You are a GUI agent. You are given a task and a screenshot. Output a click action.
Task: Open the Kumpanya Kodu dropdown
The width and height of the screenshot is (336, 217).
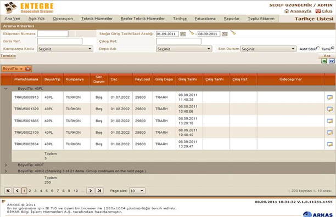tap(65, 49)
